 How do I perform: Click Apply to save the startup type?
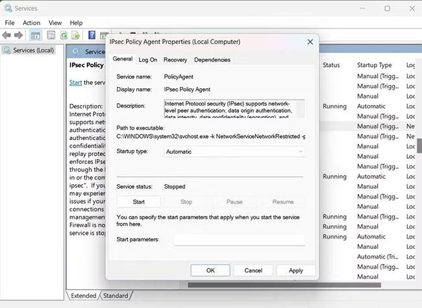pos(296,270)
